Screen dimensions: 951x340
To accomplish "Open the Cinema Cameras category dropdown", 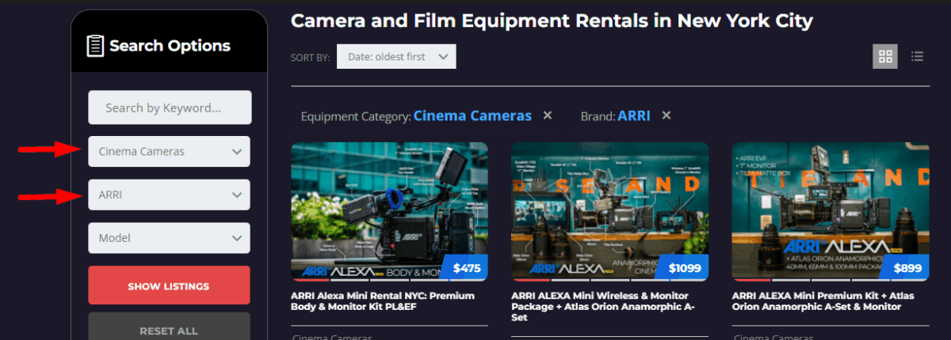I will coord(169,151).
